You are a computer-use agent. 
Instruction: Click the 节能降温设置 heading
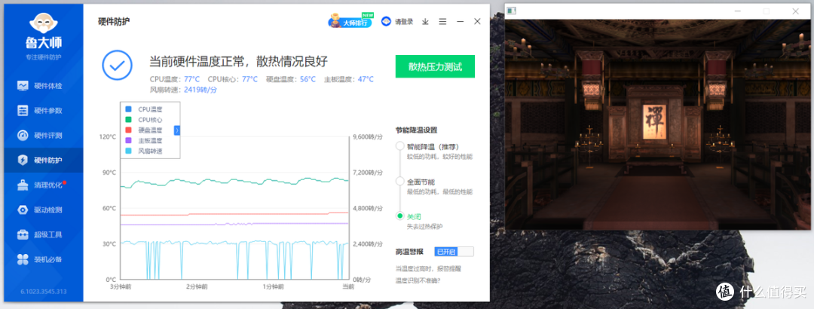pyautogui.click(x=416, y=130)
